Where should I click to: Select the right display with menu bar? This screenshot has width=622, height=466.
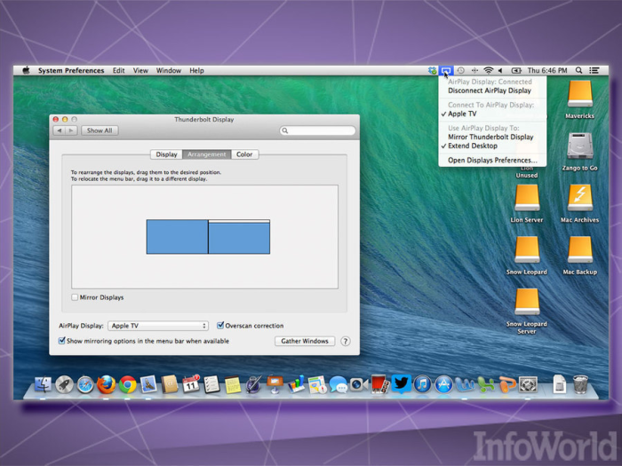[x=239, y=237]
